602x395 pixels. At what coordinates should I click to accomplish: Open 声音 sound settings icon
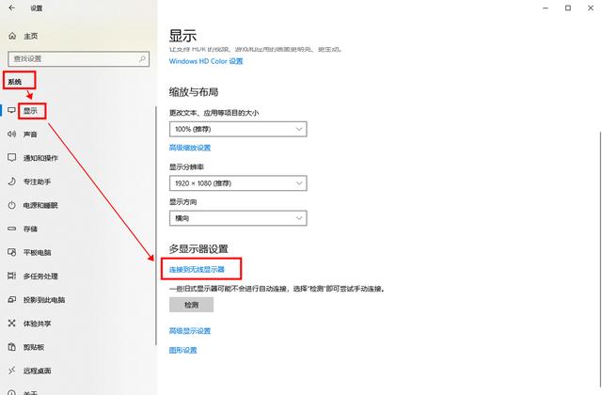(x=12, y=134)
